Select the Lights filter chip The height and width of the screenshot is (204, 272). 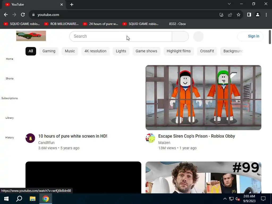[x=121, y=51]
